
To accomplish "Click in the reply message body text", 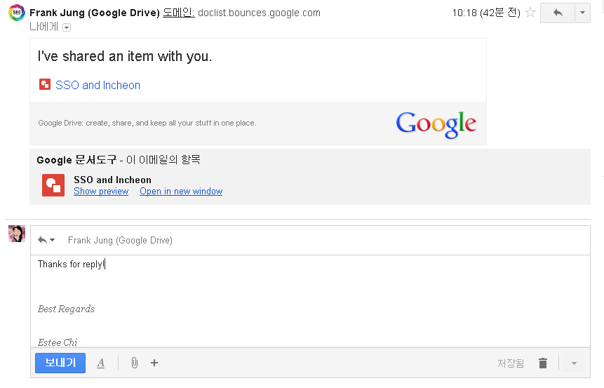I will 310,300.
